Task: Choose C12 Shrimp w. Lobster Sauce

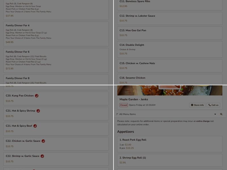Action: point(170,18)
